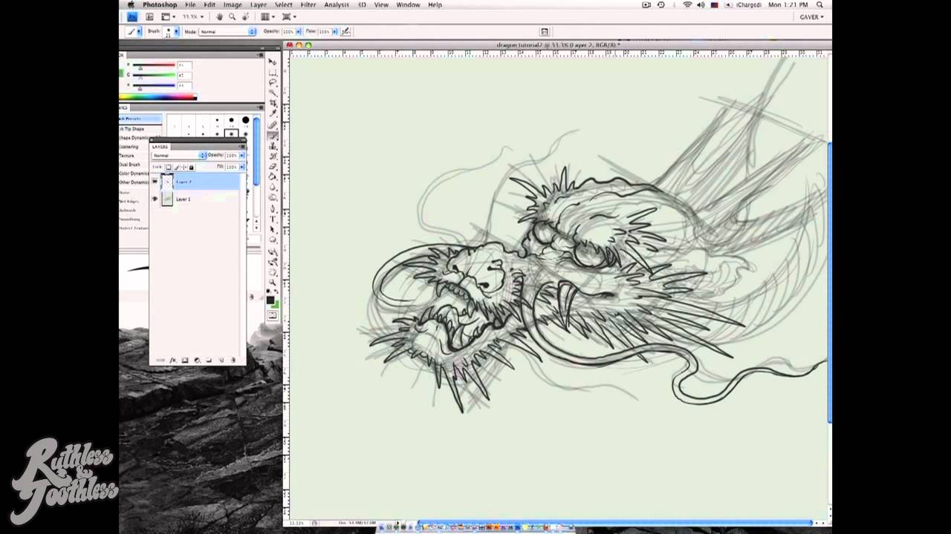The width and height of the screenshot is (951, 534).
Task: Click the Hand tool in the application bar
Action: 220,16
